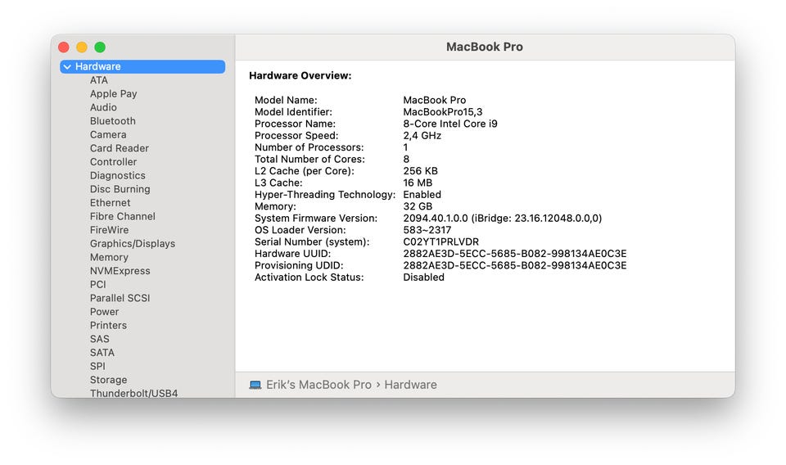Select Memory in the sidebar
The height and width of the screenshot is (465, 786).
(109, 257)
